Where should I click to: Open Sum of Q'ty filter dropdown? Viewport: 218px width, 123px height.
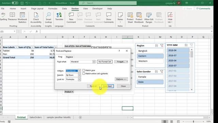point(33,47)
